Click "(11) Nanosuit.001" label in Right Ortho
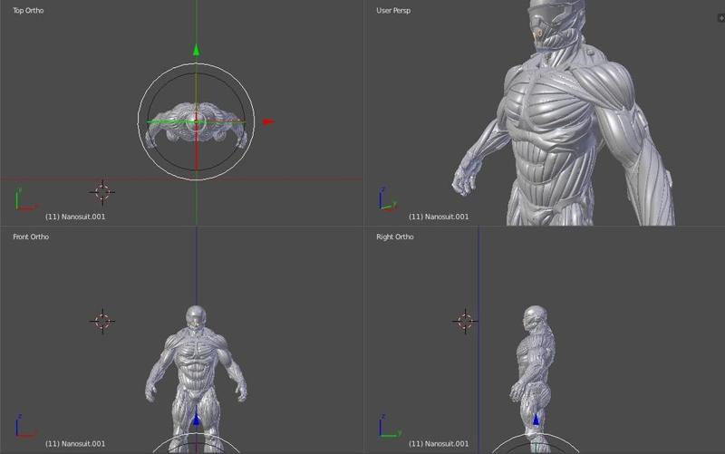The image size is (725, 454). click(x=439, y=443)
